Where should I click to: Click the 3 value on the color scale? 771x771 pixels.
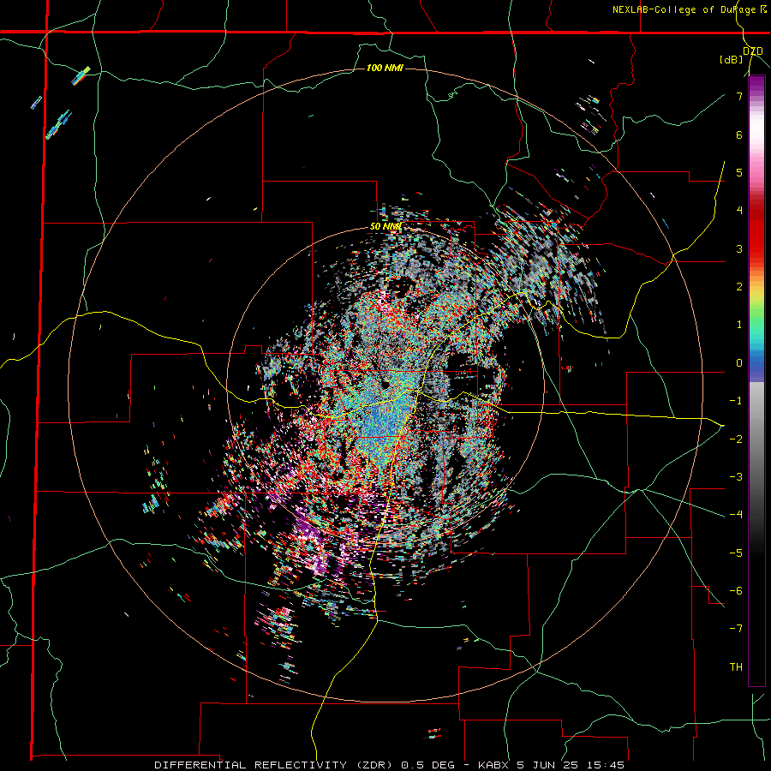coord(739,248)
